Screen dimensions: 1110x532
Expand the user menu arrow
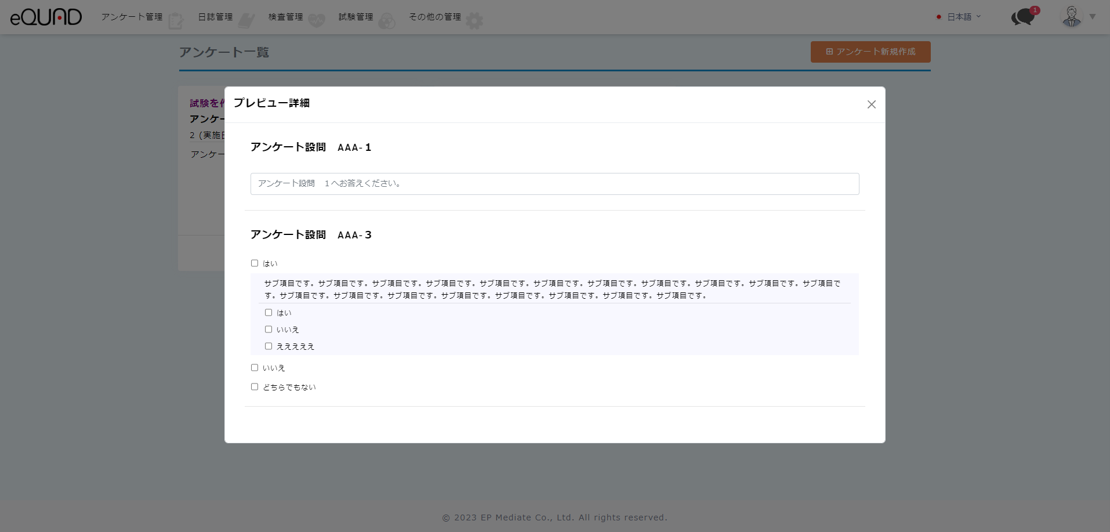click(1093, 17)
